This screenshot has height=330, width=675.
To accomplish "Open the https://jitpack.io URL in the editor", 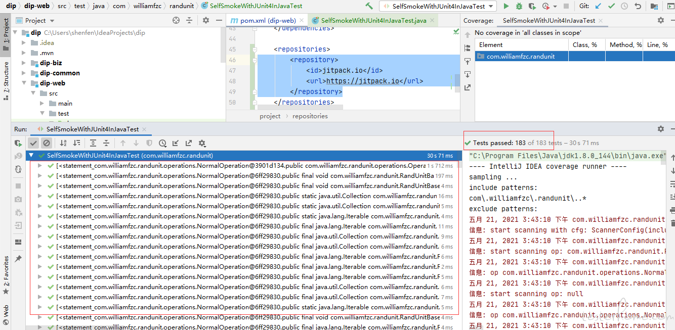I will click(362, 81).
